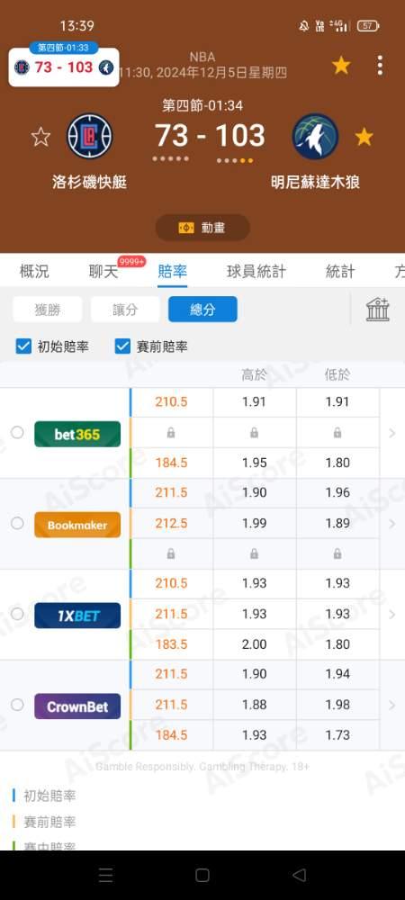Favorite the Los Angeles Clippers outline star
The height and width of the screenshot is (900, 405).
point(40,137)
